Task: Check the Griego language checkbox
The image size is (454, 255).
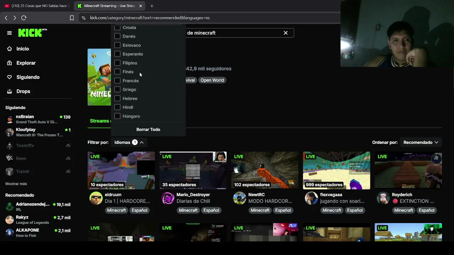Action: (117, 89)
